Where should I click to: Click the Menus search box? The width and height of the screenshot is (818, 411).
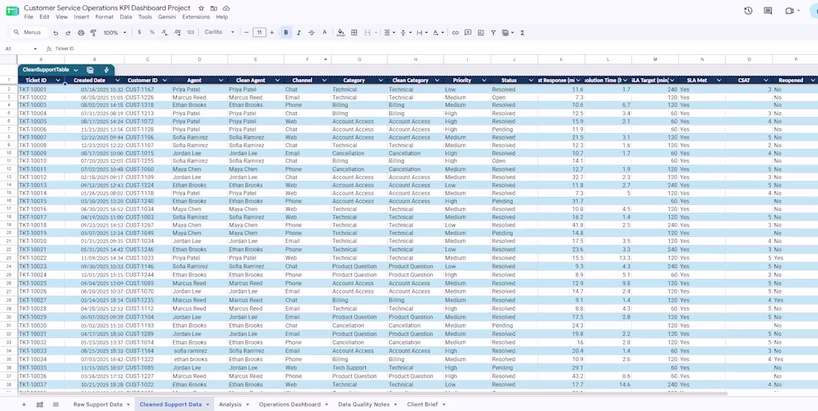tap(28, 33)
